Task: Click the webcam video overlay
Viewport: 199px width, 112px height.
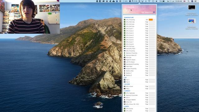Action: point(30,17)
